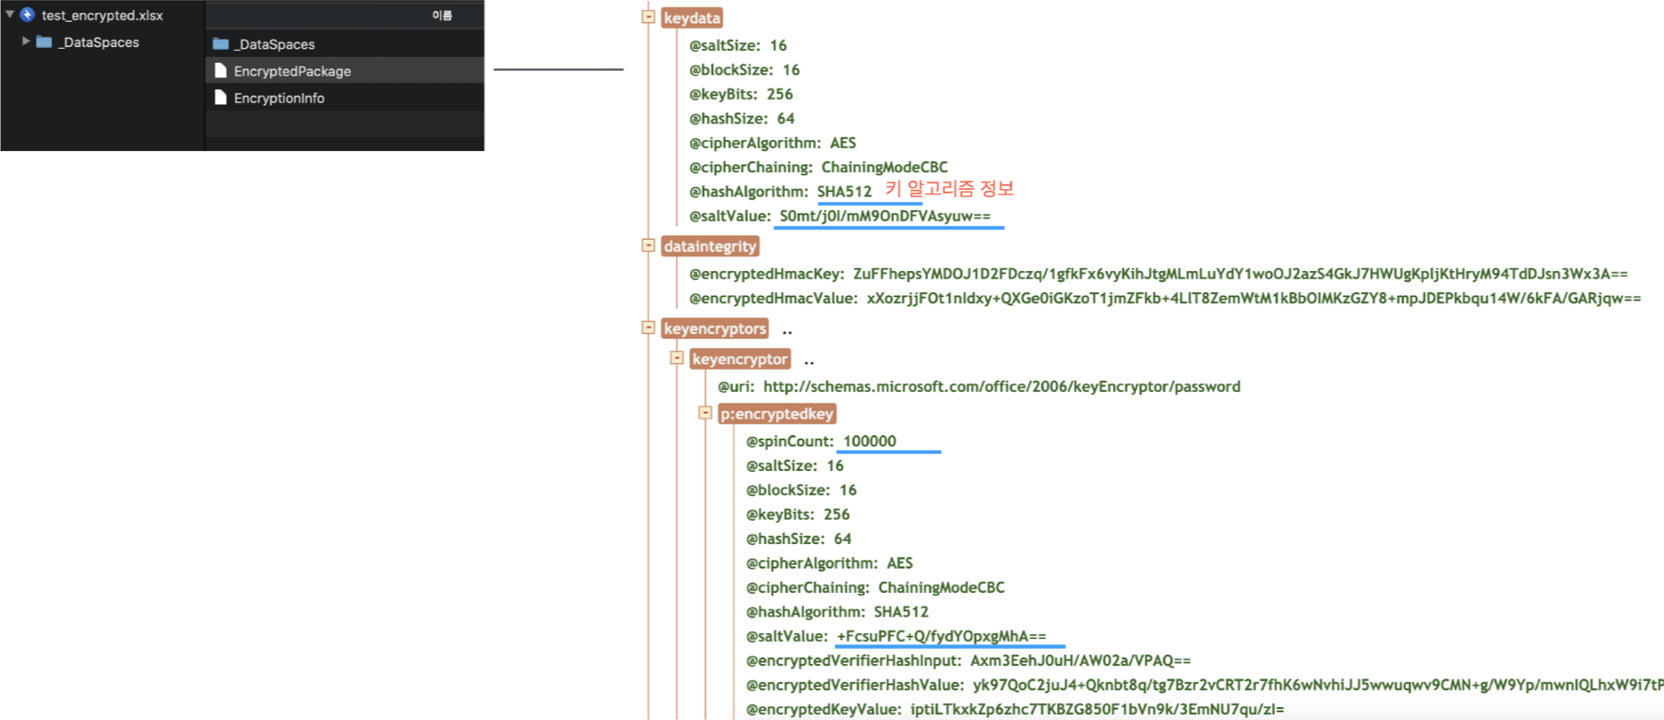Collapse the test_encrypted.xlsx tree node
The height and width of the screenshot is (720, 1664).
[x=10, y=15]
